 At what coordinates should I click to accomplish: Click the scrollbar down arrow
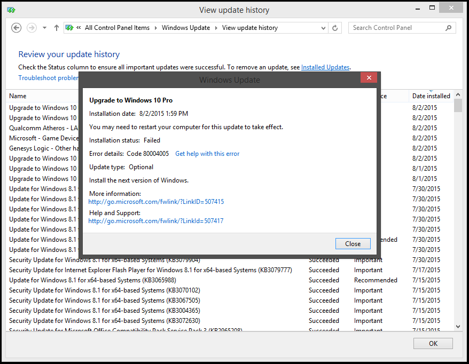coord(458,327)
